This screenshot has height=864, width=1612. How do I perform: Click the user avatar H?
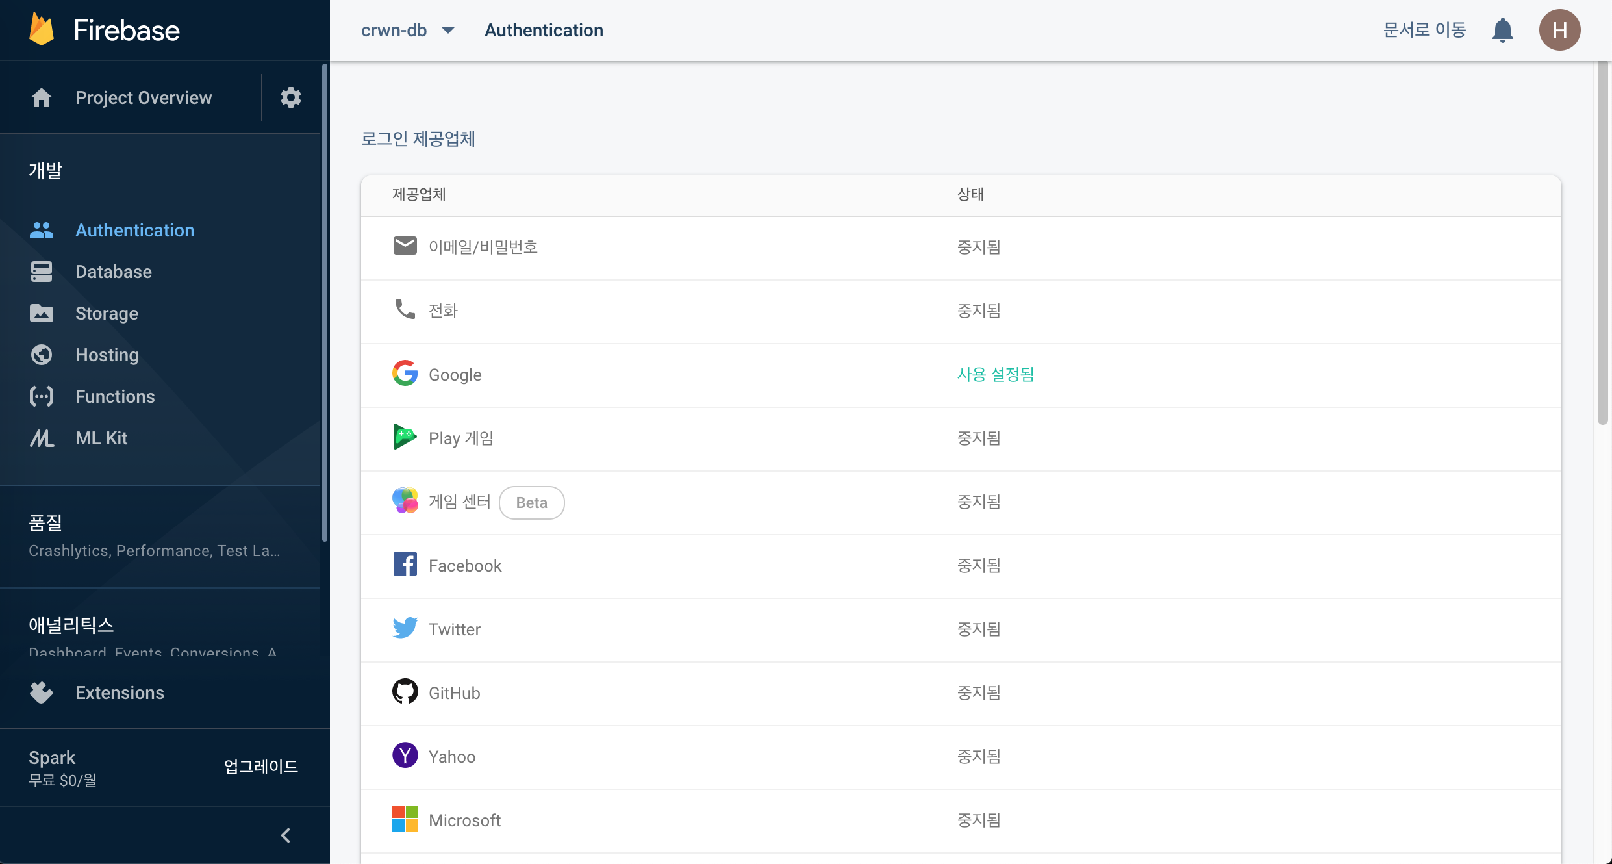tap(1559, 30)
